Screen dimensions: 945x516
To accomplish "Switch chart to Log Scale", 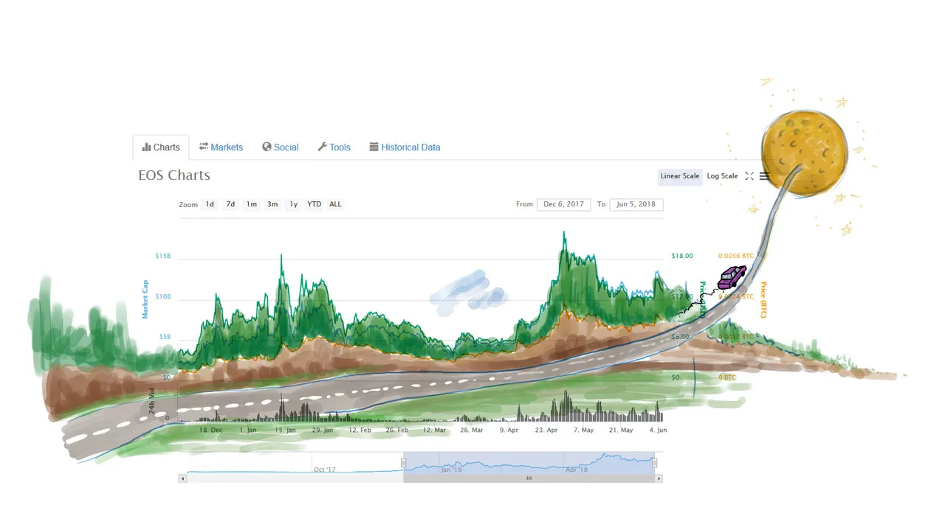I will (x=722, y=176).
